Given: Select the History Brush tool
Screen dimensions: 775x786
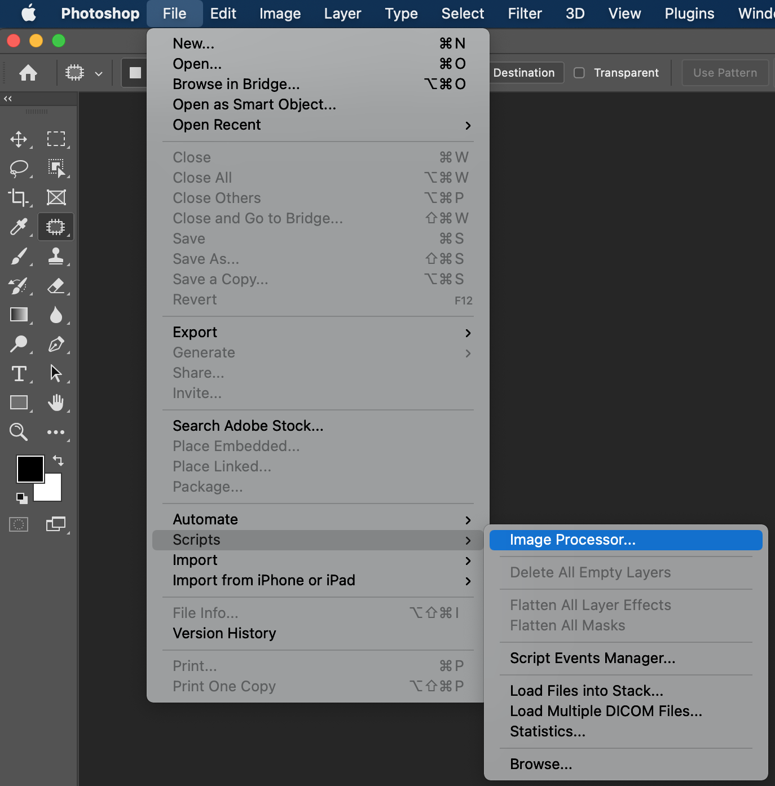Looking at the screenshot, I should pos(19,285).
